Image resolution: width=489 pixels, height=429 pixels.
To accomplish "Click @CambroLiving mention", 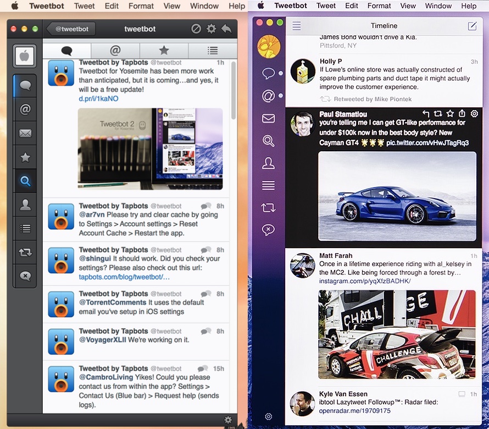I will click(x=106, y=377).
